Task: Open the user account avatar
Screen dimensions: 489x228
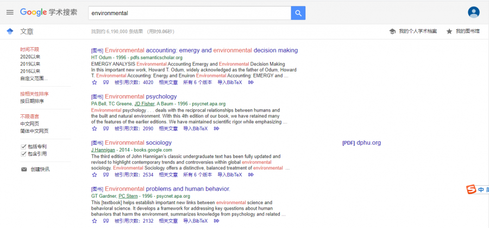Action: point(474,12)
